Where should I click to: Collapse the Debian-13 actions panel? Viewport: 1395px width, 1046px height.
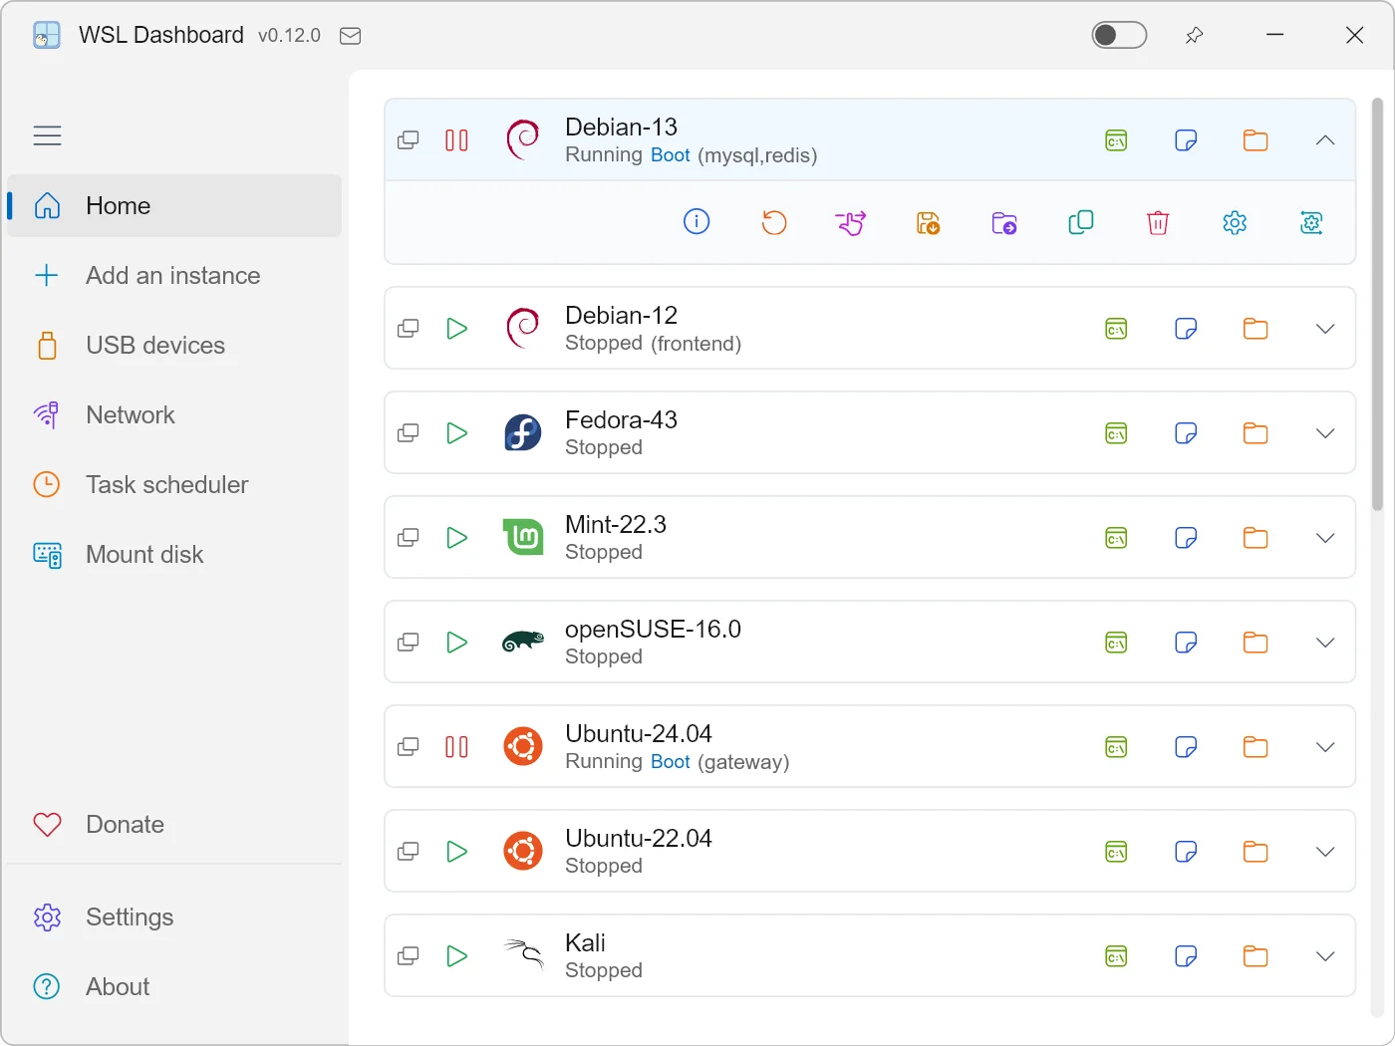click(1325, 140)
